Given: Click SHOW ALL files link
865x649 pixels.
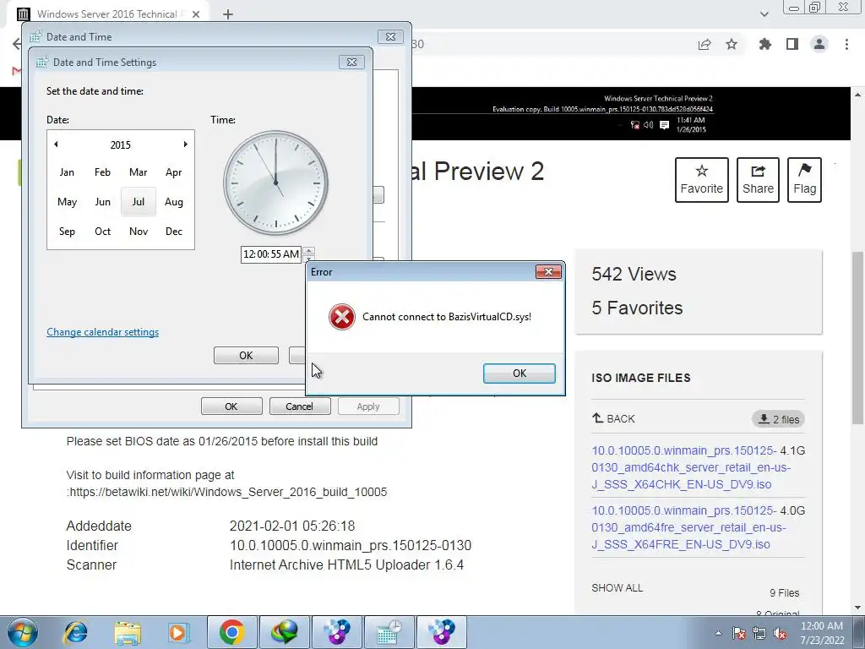Looking at the screenshot, I should 617,588.
